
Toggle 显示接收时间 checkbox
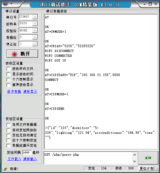coord(8,74)
